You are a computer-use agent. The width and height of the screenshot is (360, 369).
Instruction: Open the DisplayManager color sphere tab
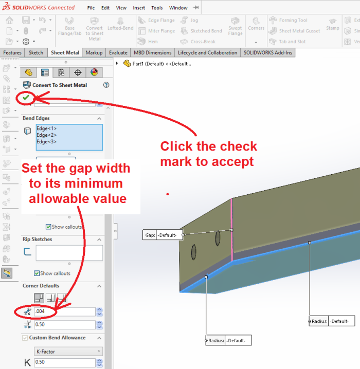coord(94,72)
